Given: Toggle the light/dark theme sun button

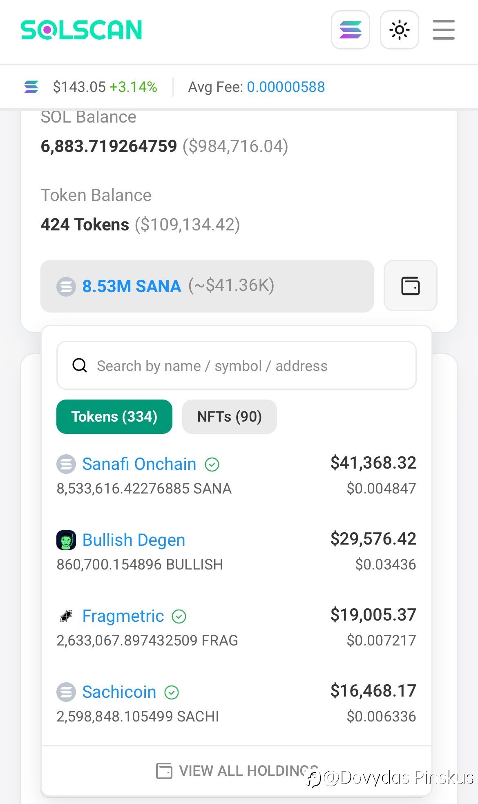Looking at the screenshot, I should coord(399,30).
